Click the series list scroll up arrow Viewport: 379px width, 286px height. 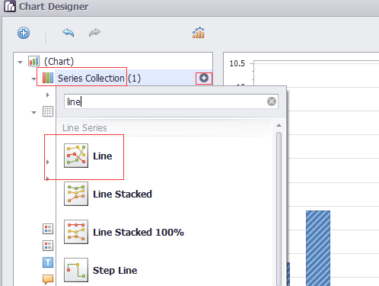point(279,125)
